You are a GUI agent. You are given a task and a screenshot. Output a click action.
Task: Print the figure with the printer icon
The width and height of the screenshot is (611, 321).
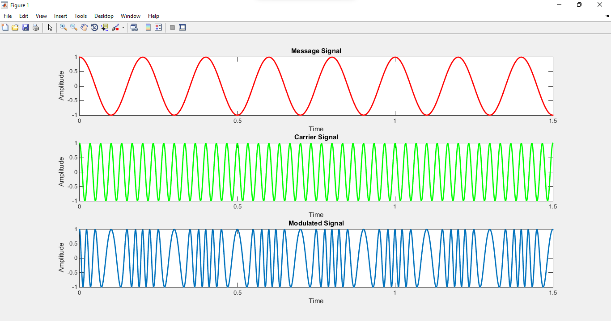(36, 27)
